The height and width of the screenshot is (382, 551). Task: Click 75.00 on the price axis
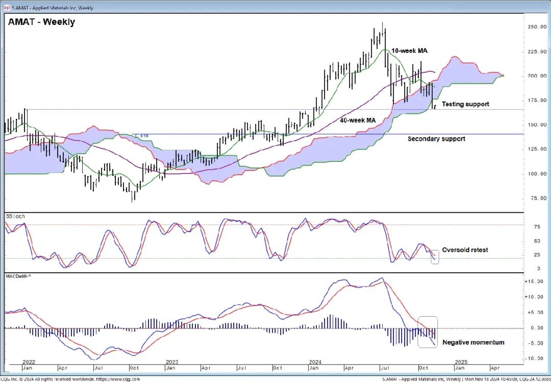pos(539,198)
